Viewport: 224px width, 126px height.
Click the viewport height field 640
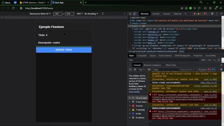[x=69, y=14]
